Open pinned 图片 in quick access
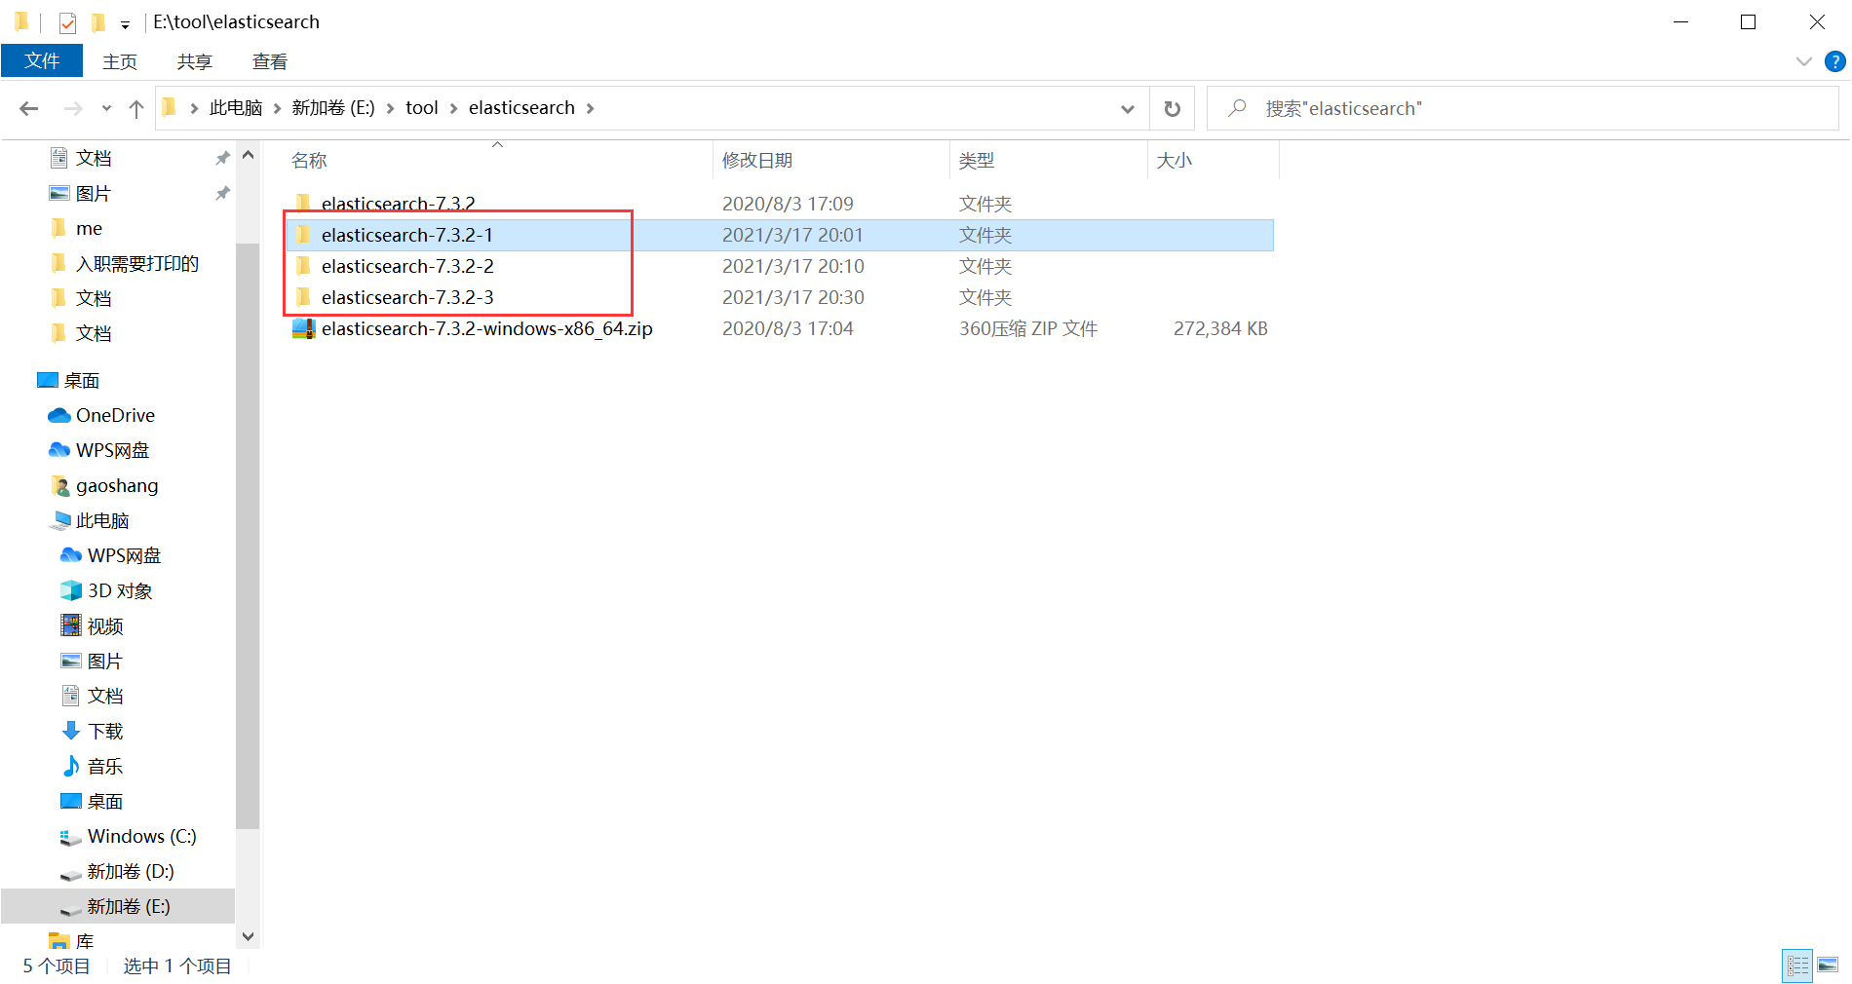The width and height of the screenshot is (1852, 984). point(94,193)
